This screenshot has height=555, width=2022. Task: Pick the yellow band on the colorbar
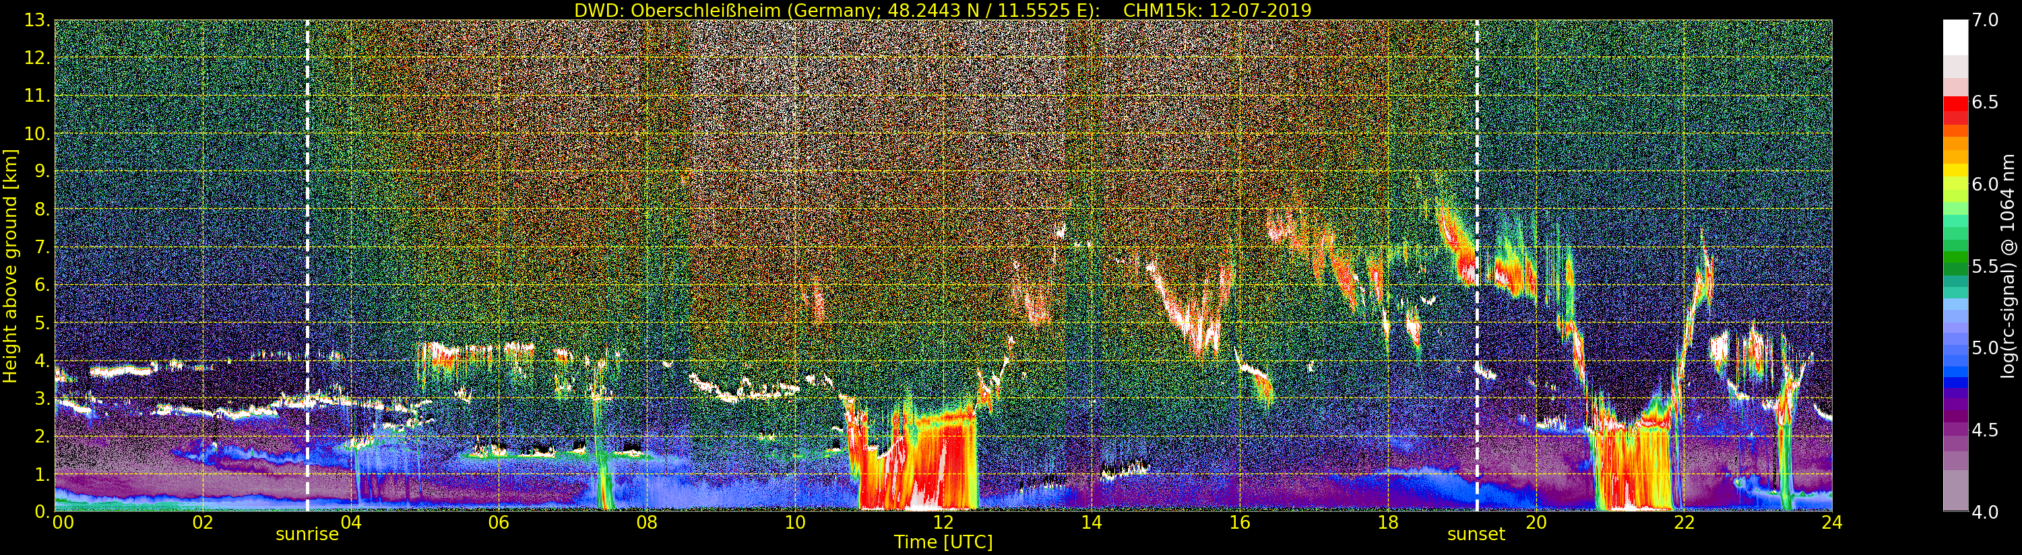(x=1955, y=170)
